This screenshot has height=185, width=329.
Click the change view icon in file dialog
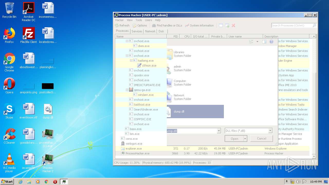click(251, 42)
